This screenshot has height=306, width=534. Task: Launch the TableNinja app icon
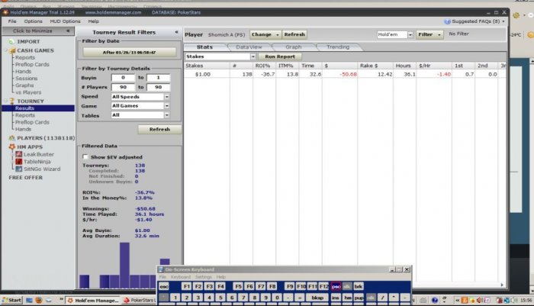click(x=19, y=162)
